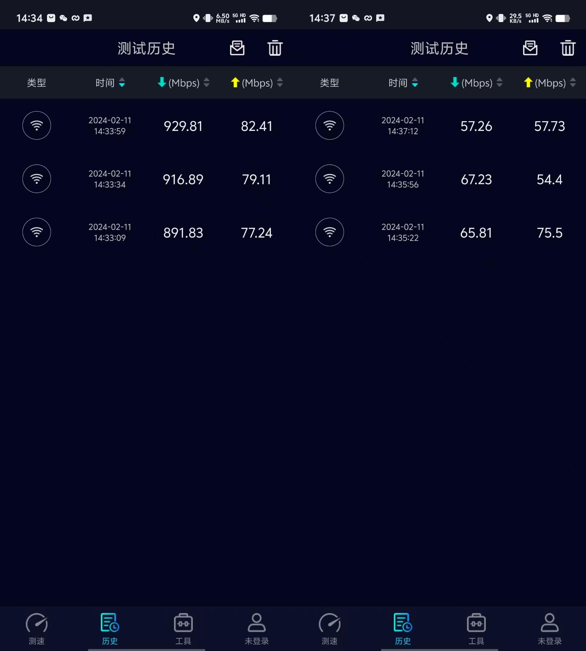Open the 未登录 tab in right screen

pyautogui.click(x=550, y=629)
